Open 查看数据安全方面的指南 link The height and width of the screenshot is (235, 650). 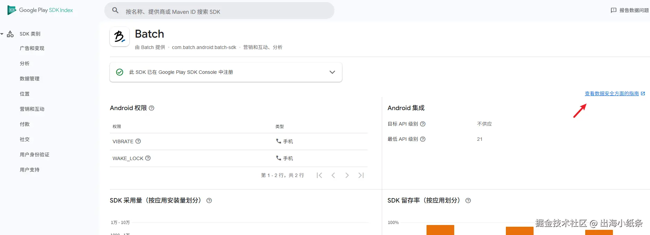point(612,94)
